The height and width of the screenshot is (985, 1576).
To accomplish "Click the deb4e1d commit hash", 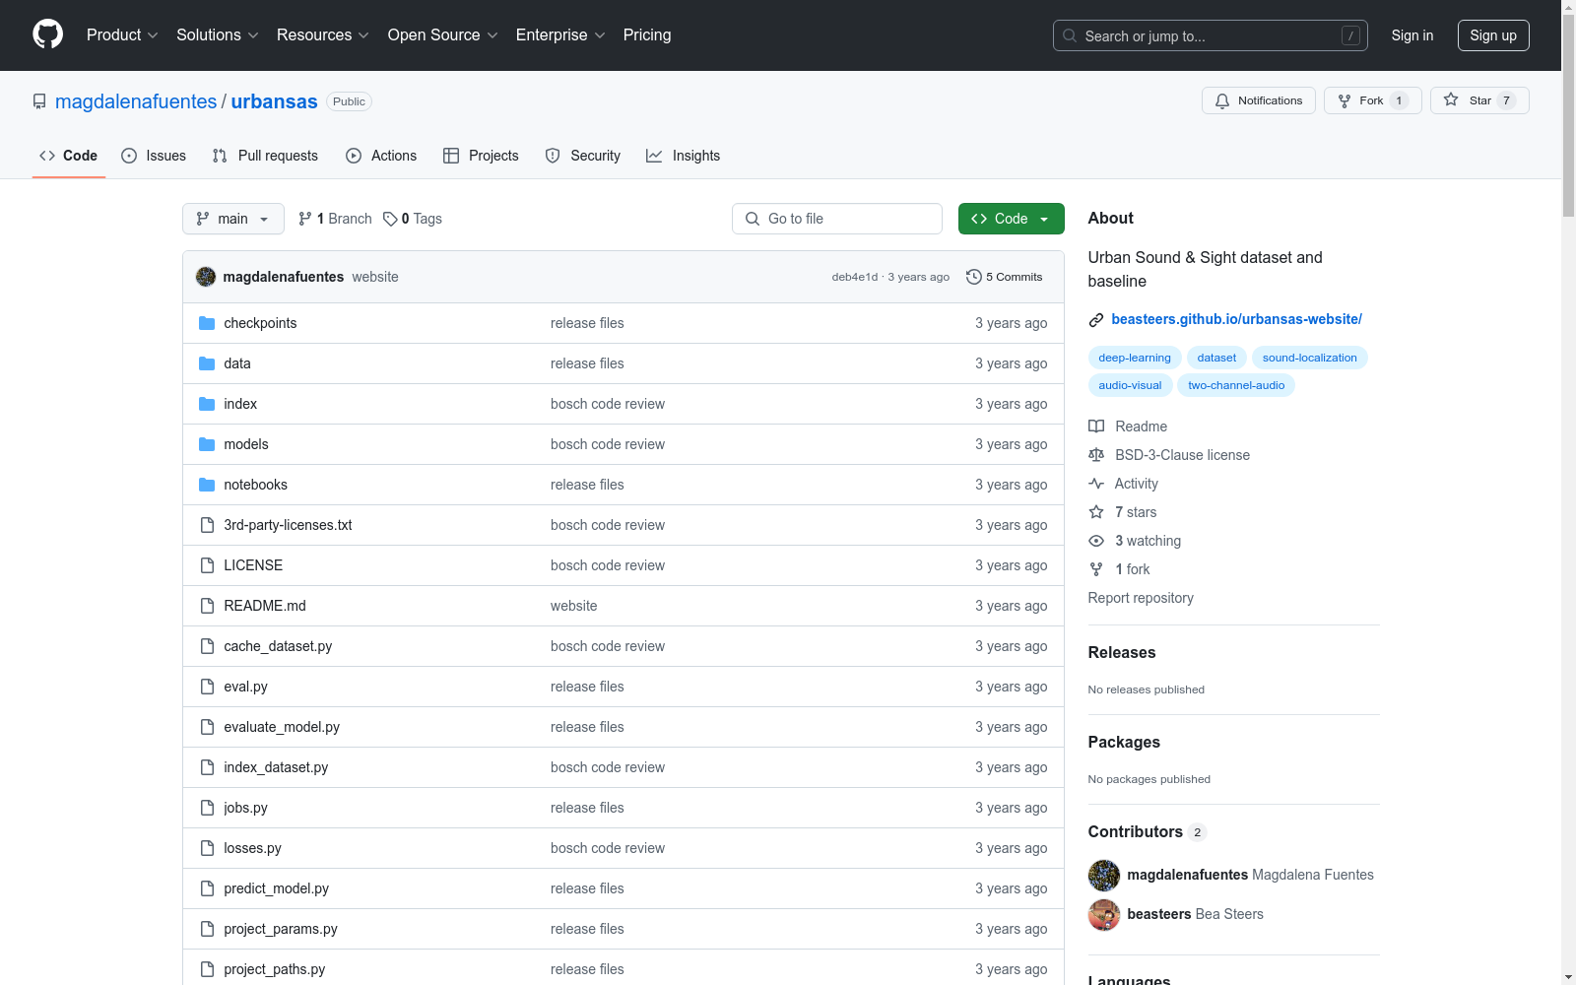I will 854,277.
